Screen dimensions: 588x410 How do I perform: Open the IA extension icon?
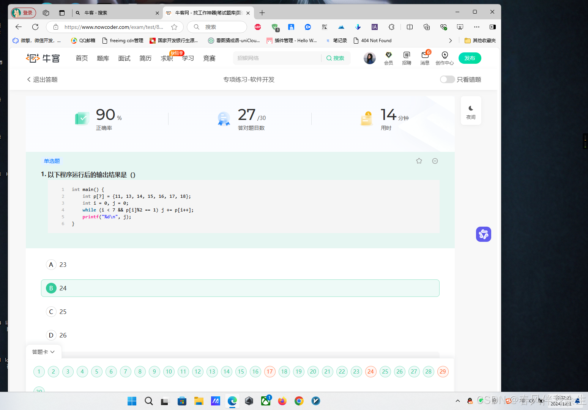point(375,27)
